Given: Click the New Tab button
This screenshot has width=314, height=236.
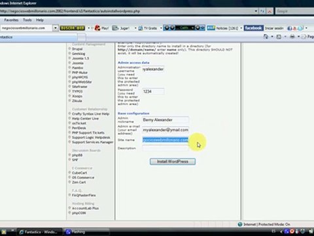Looking at the screenshot, I should (x=82, y=37).
